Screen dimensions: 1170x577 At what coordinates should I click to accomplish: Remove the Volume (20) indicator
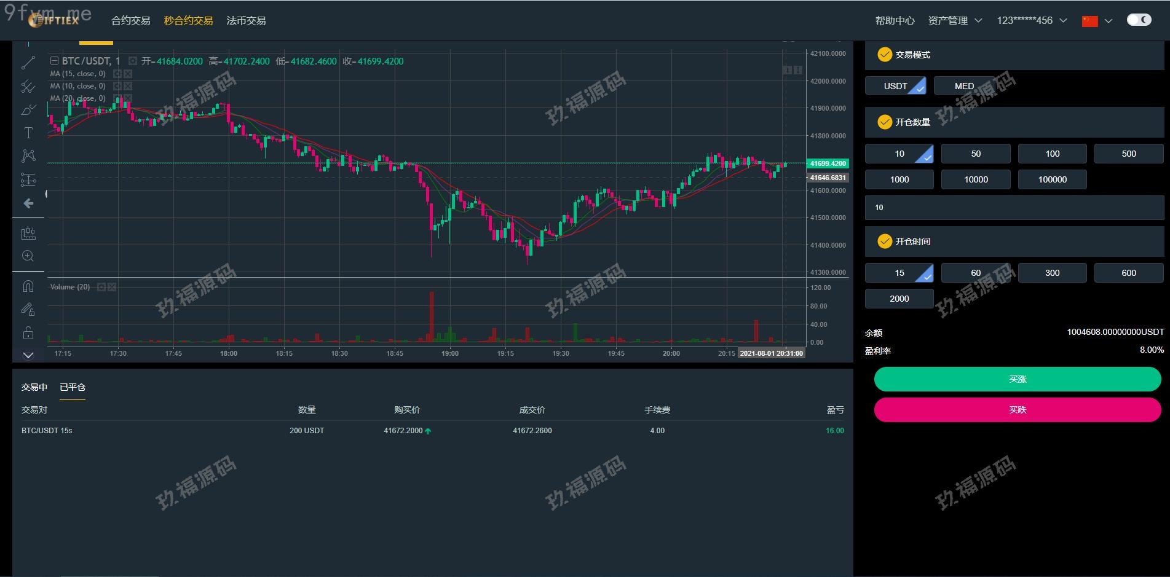click(x=112, y=287)
